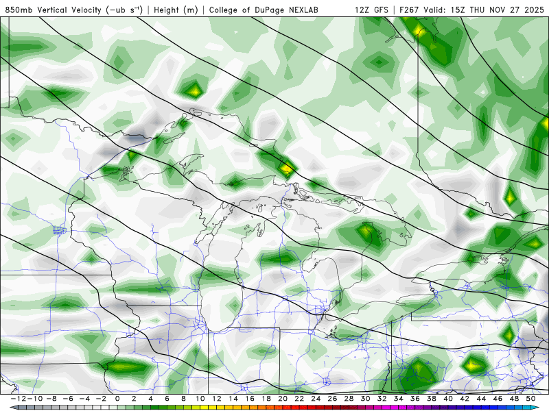Select the '12Z GFS' model run label
The width and height of the screenshot is (549, 411).
coord(371,10)
